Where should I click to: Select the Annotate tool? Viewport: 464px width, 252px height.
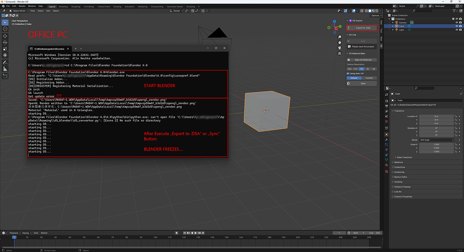[x=5, y=62]
